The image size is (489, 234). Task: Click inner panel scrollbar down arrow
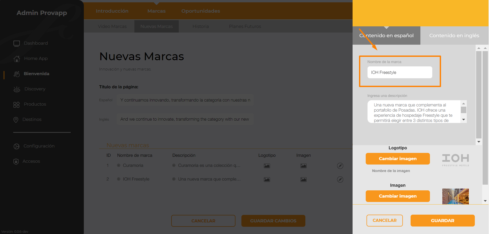coord(479,142)
